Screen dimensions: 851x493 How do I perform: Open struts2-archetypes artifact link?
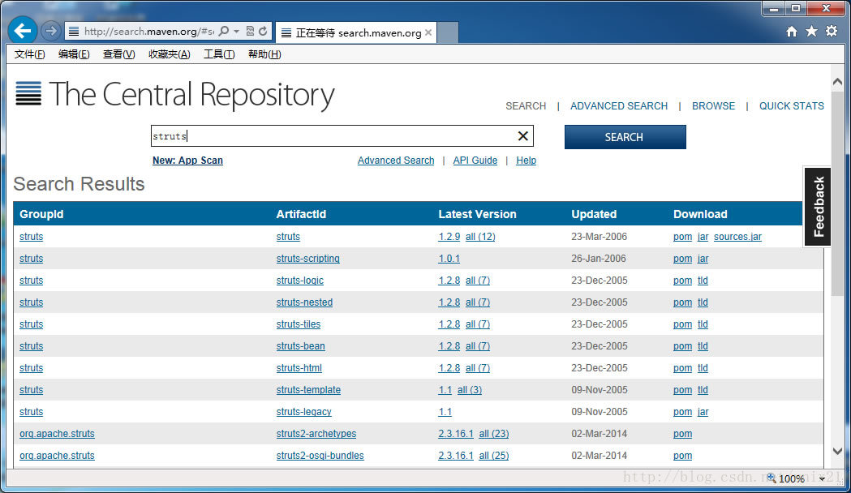pyautogui.click(x=316, y=434)
